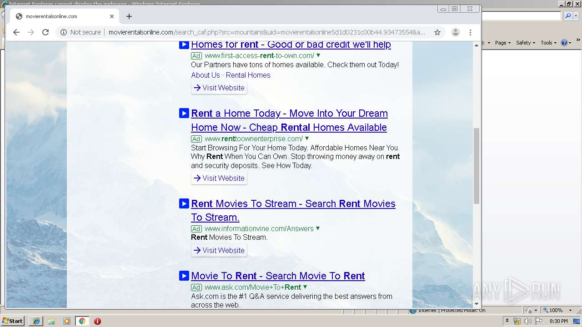Open the Chrome profile avatar
This screenshot has width=582, height=327.
coord(455,32)
